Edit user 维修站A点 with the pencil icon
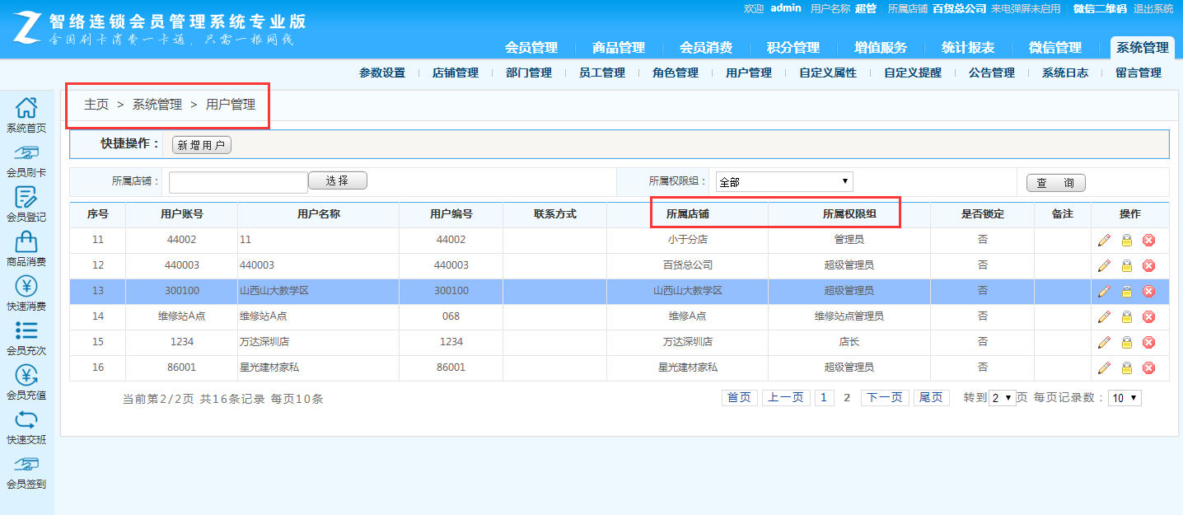 1105,316
